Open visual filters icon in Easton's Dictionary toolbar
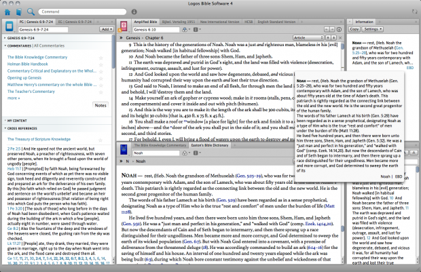 point(186,153)
